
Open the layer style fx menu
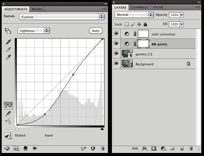144,148
